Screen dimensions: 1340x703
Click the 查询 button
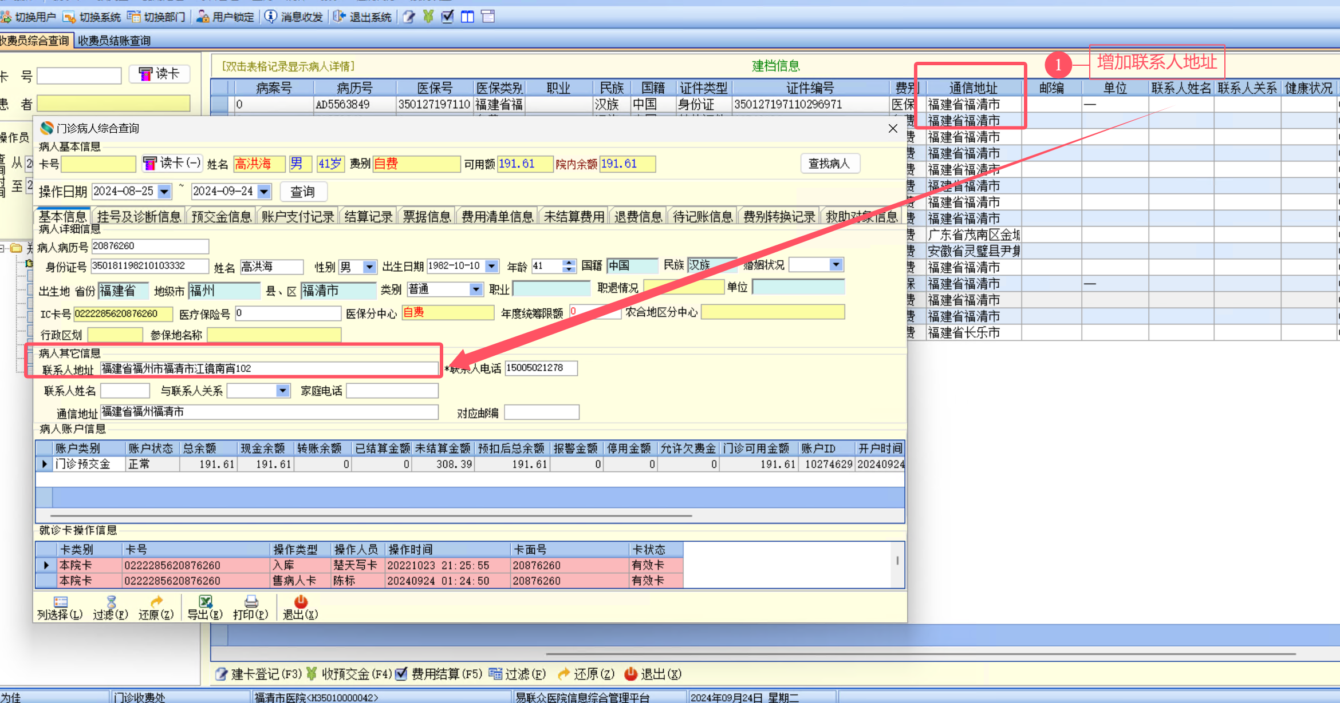[x=302, y=192]
